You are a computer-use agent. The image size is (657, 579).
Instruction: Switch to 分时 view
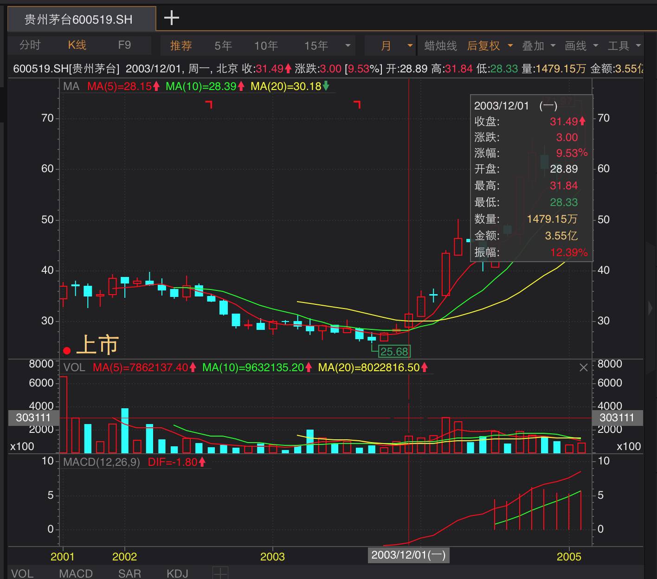(30, 45)
